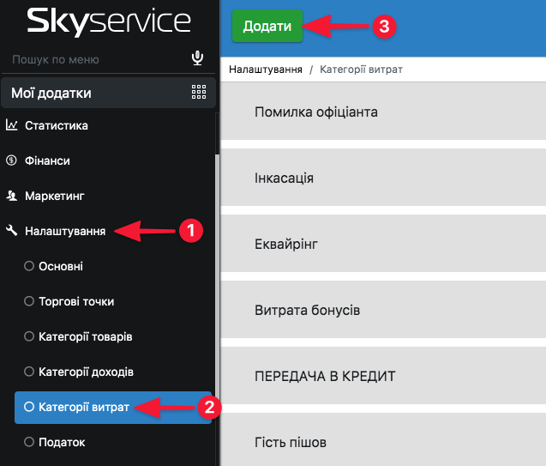The height and width of the screenshot is (466, 546).
Task: Click the Маркетинг icon in sidebar
Action: 12,196
